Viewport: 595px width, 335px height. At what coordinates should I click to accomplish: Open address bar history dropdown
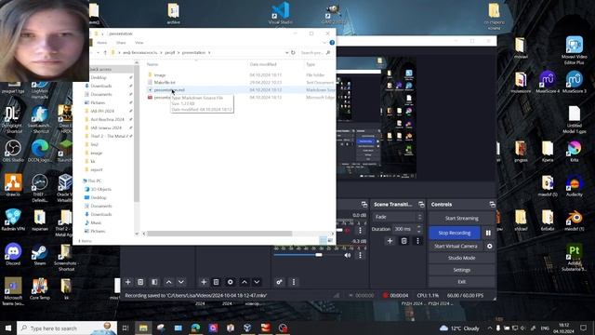tap(286, 52)
